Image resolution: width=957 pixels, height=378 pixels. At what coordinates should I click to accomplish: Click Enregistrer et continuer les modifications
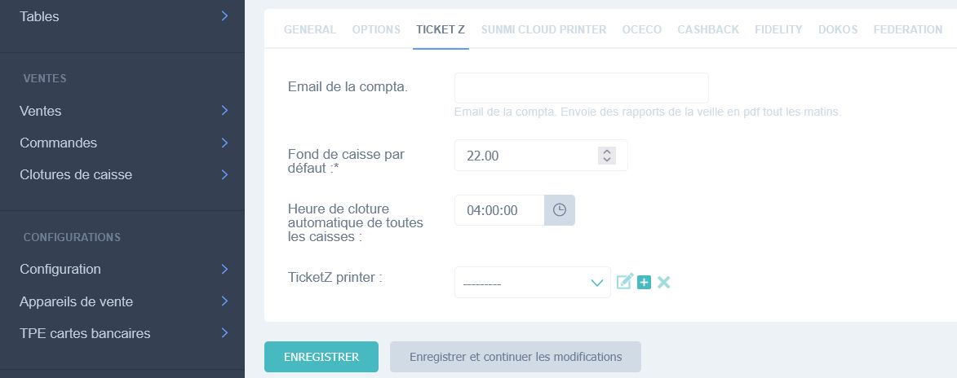pos(516,357)
